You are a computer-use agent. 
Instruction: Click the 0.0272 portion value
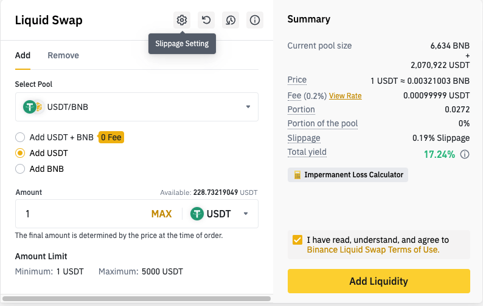(457, 109)
